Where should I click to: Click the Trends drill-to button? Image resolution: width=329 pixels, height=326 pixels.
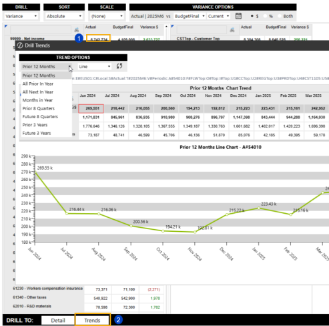click(92, 320)
